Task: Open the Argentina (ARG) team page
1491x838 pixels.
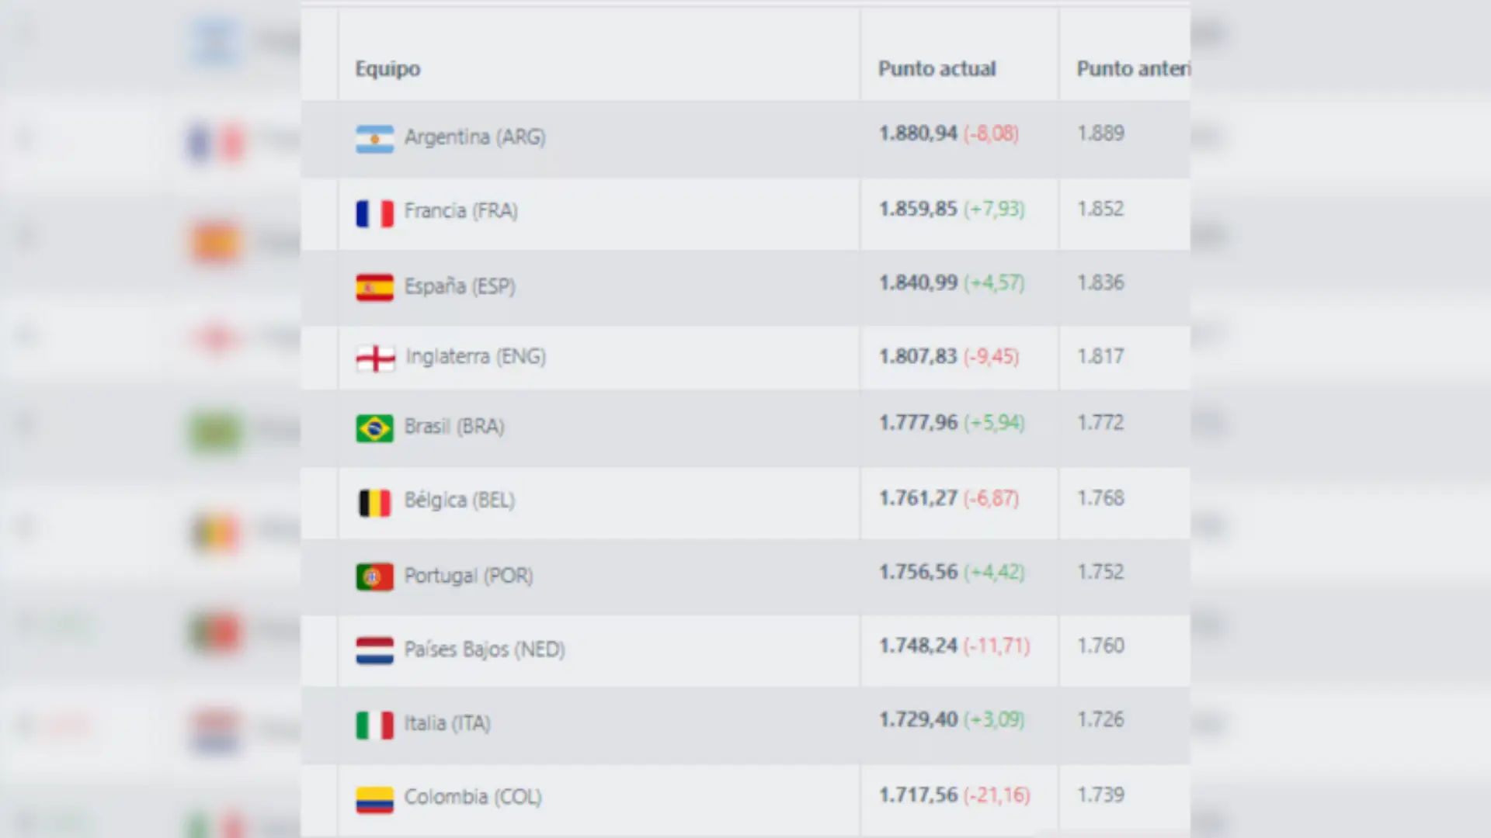Action: coord(475,137)
